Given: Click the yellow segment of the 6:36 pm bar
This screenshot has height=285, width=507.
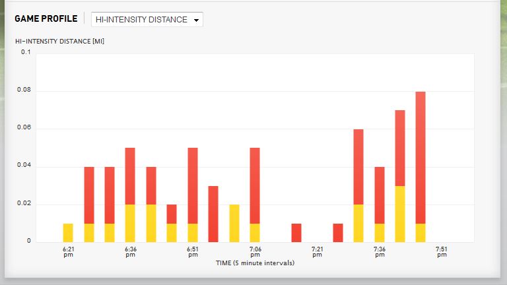Looking at the screenshot, I should point(130,223).
